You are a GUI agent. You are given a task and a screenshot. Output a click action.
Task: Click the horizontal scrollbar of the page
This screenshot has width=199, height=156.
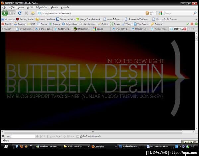pos(93,132)
